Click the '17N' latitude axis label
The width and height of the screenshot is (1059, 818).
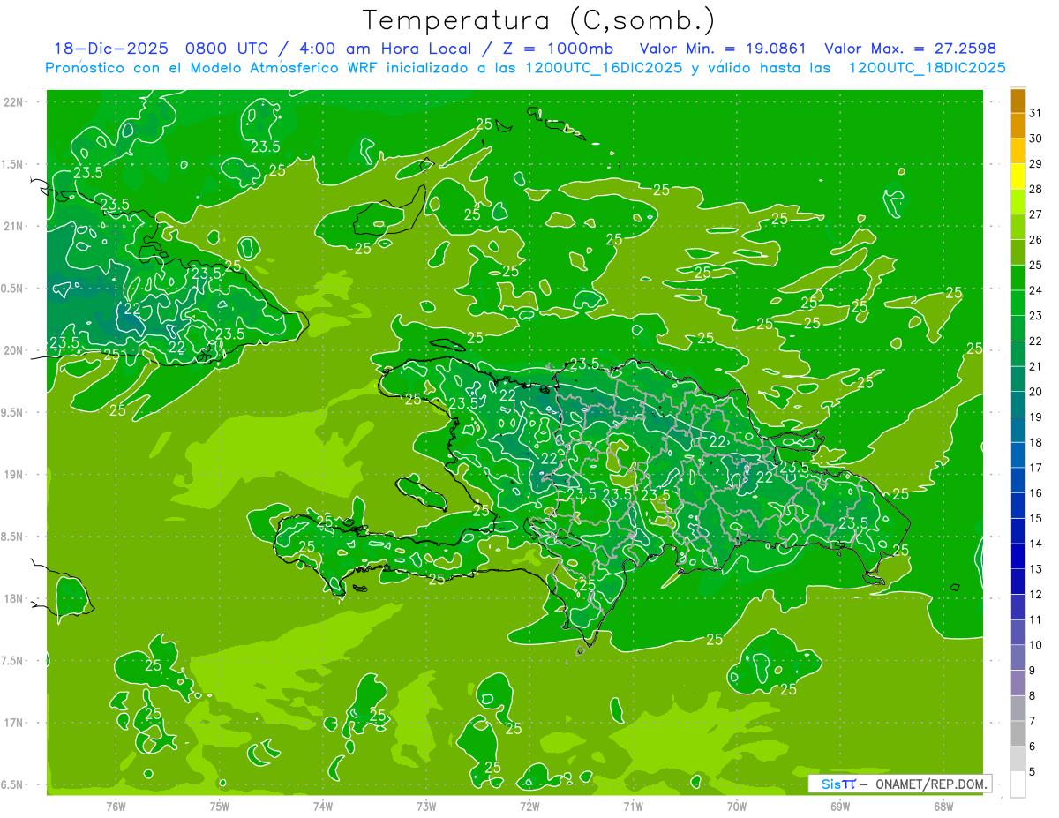click(13, 723)
